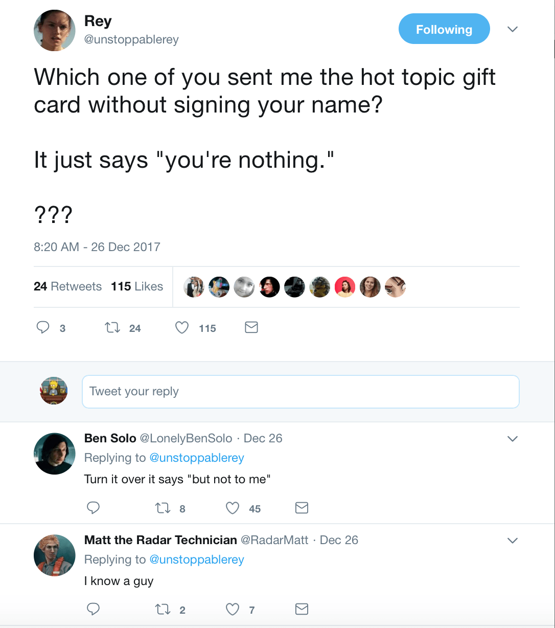Retweet Matt the Radar Technician's reply
The height and width of the screenshot is (628, 555).
[x=162, y=609]
